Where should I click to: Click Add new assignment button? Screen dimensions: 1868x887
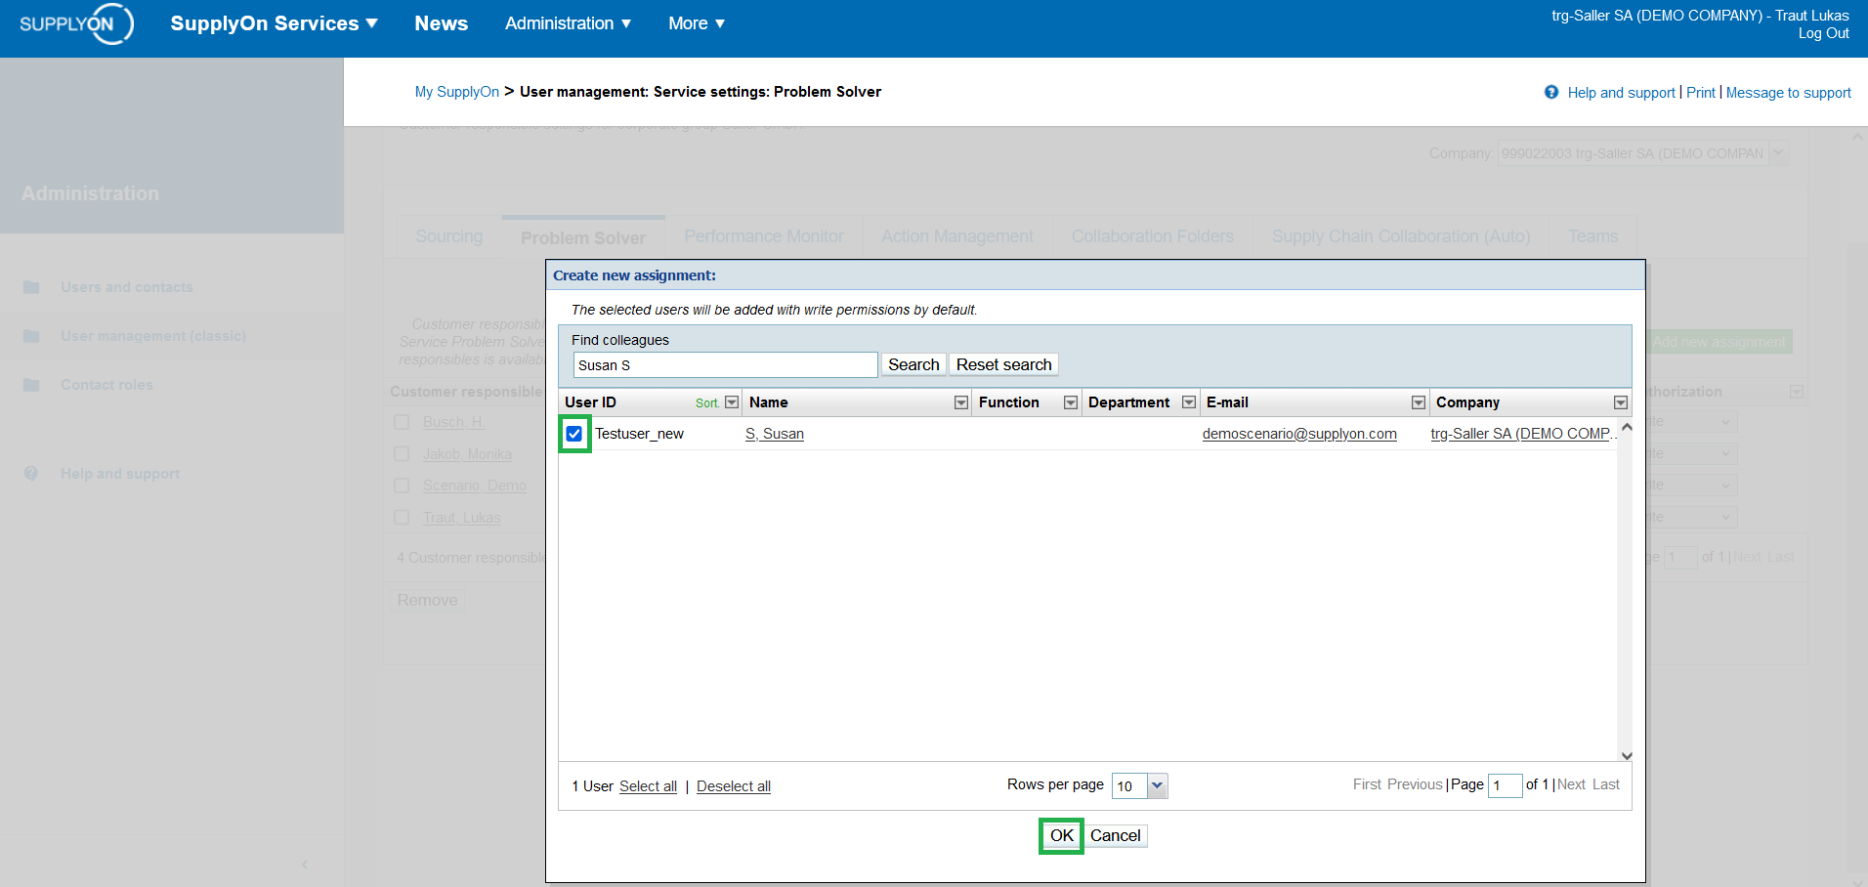[1719, 342]
